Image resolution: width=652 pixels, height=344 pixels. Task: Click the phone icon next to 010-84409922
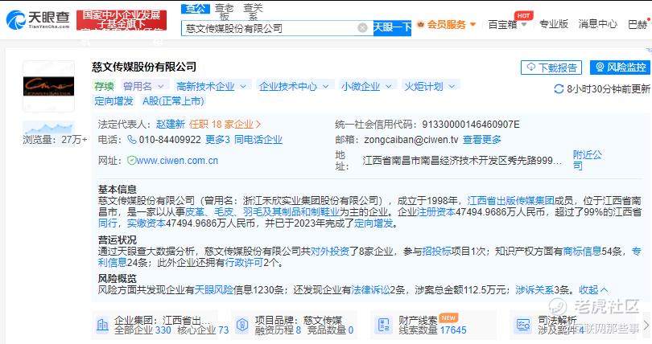(132, 139)
